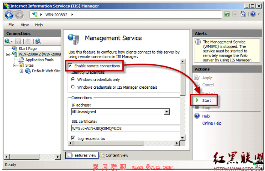Click Save Connections disk icon
This screenshot has height=171, width=265.
[18, 41]
